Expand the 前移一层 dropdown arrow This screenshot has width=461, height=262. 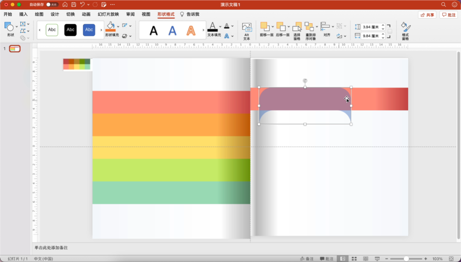272,26
